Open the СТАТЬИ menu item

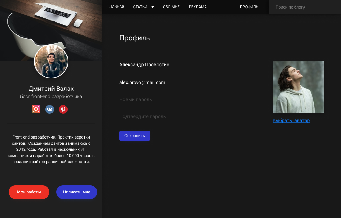(x=140, y=7)
